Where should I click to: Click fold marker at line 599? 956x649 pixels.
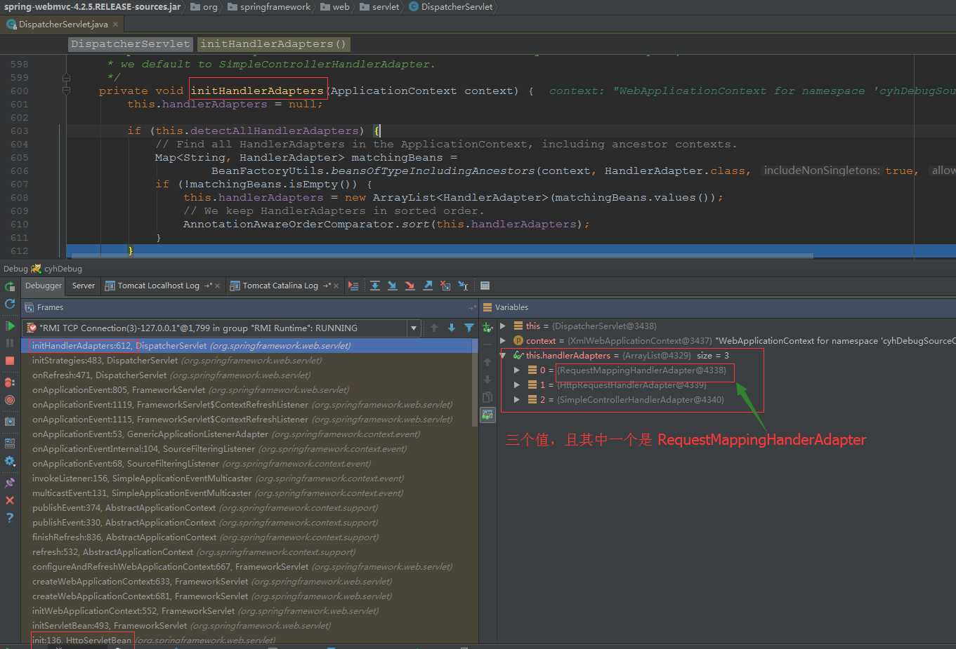[x=66, y=77]
